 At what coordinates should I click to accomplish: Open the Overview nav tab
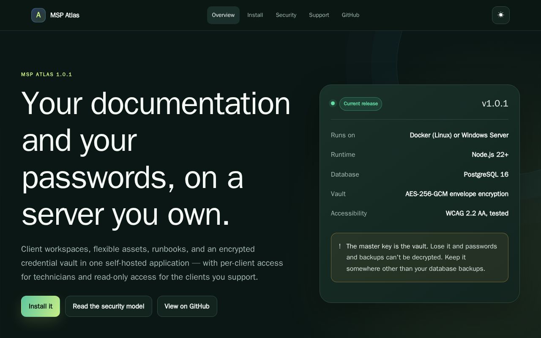223,15
